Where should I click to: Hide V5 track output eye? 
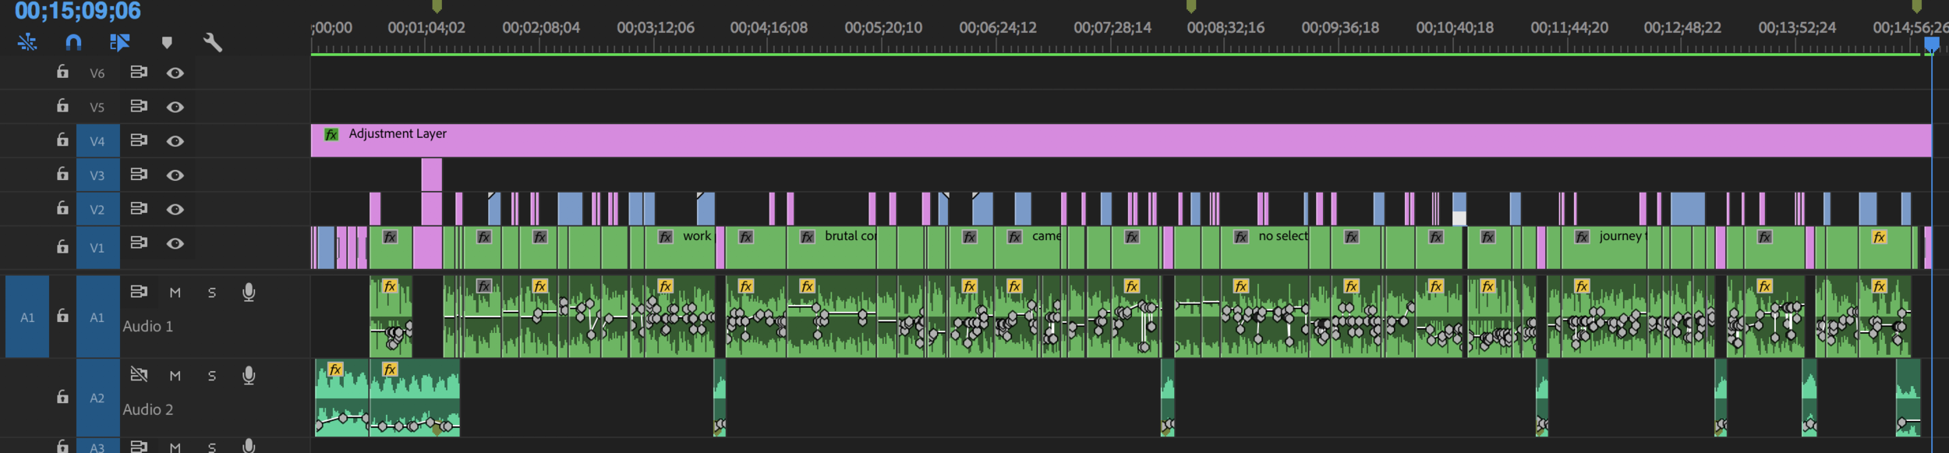(x=175, y=107)
